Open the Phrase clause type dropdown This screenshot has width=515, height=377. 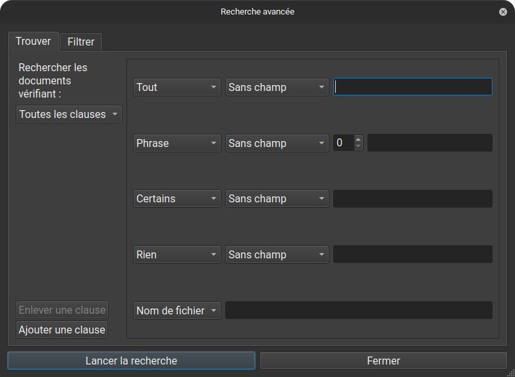coord(176,143)
